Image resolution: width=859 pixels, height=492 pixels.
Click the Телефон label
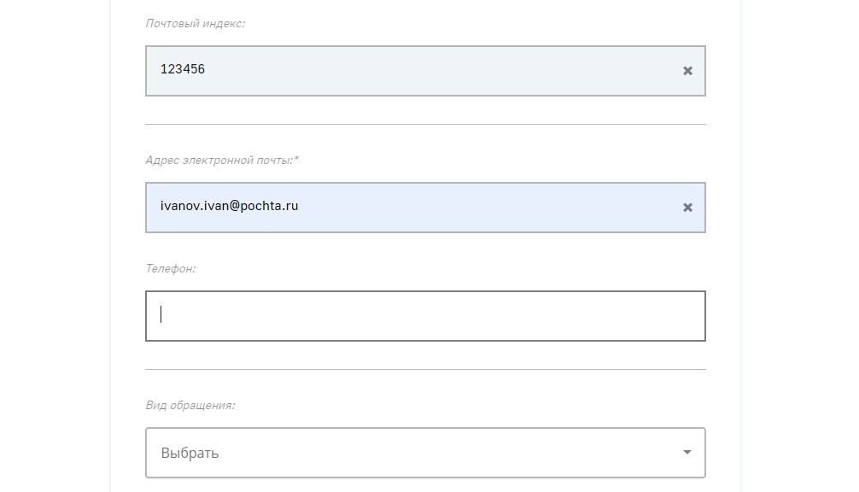click(171, 268)
